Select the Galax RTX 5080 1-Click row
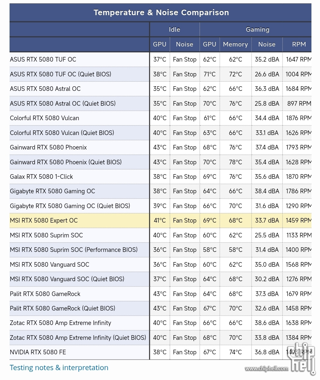The image size is (320, 380). (x=160, y=177)
